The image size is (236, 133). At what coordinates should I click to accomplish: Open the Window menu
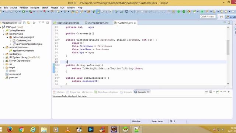pos(71,7)
